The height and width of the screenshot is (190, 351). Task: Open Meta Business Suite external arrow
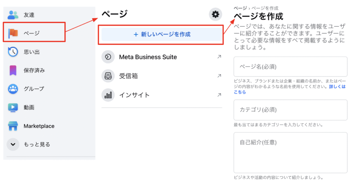coord(219,57)
